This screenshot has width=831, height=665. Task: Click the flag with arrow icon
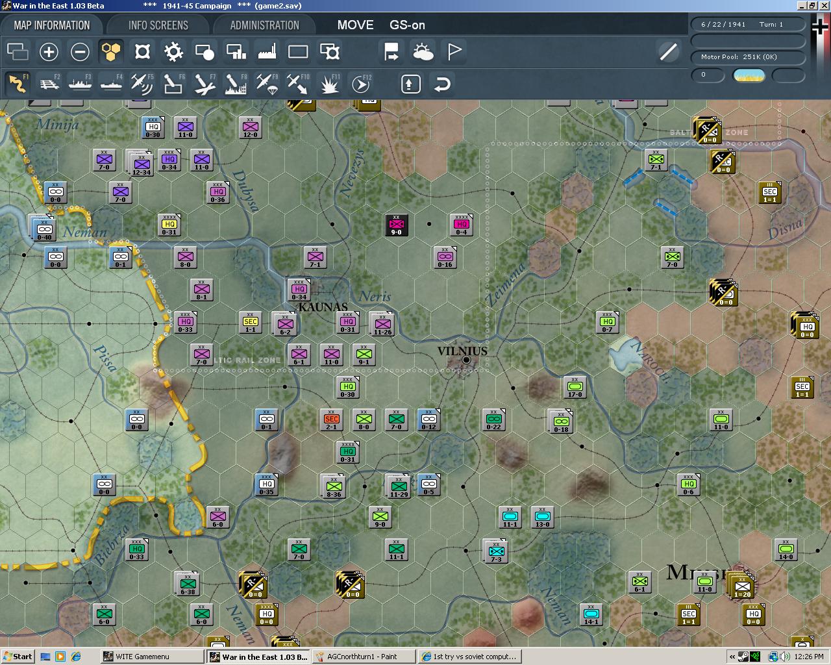coord(391,51)
